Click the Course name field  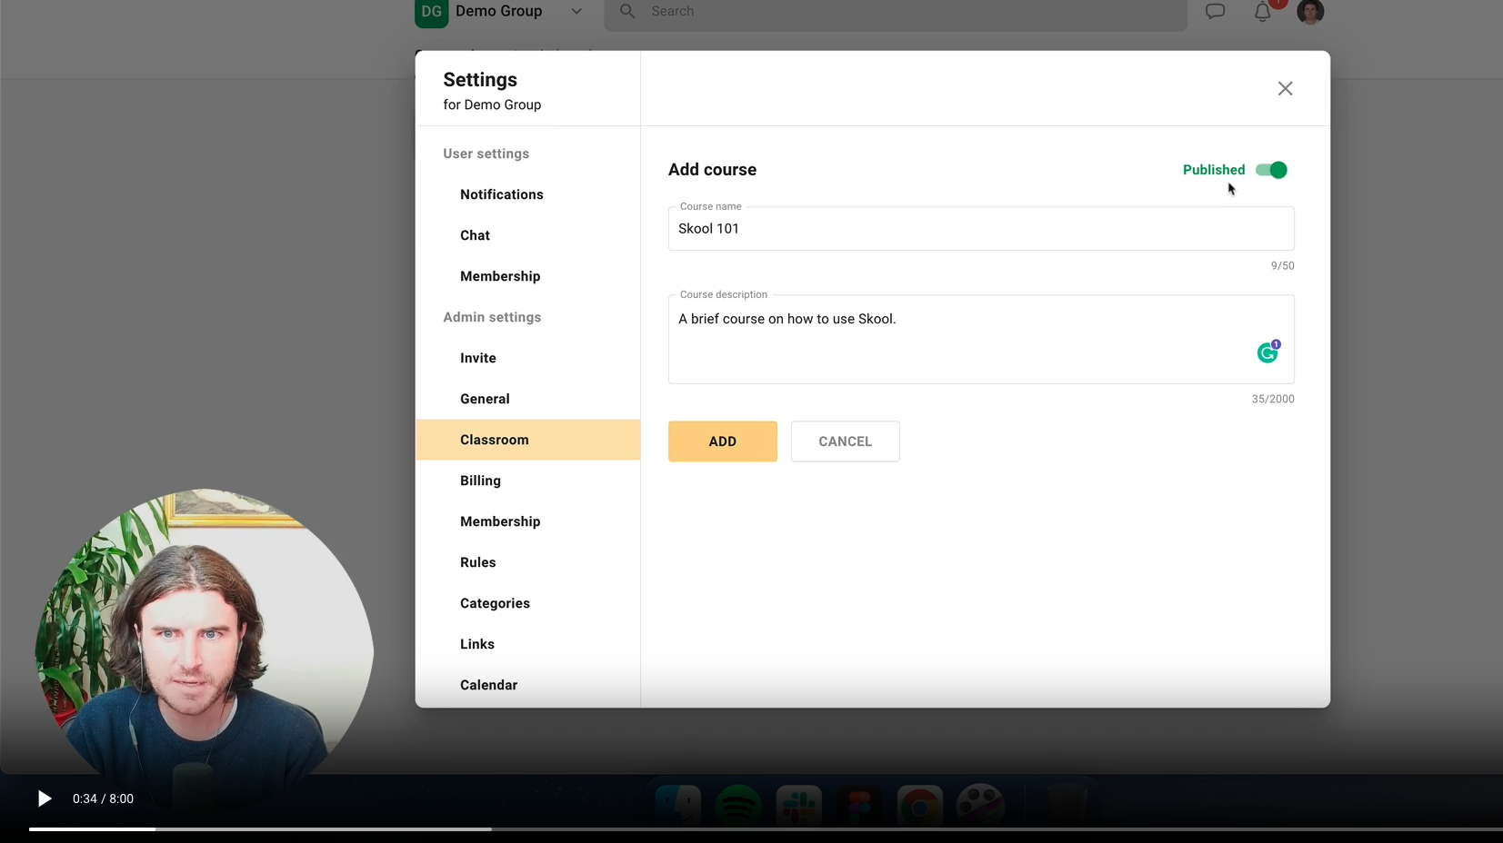coord(981,229)
